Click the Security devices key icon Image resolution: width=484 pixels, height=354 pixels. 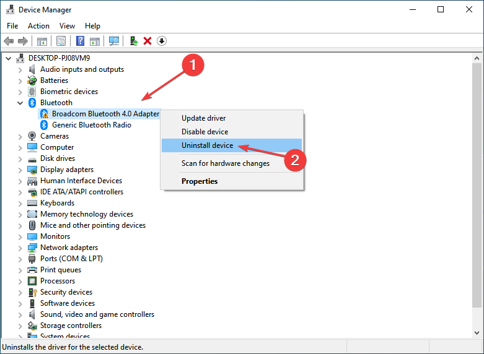[x=32, y=292]
